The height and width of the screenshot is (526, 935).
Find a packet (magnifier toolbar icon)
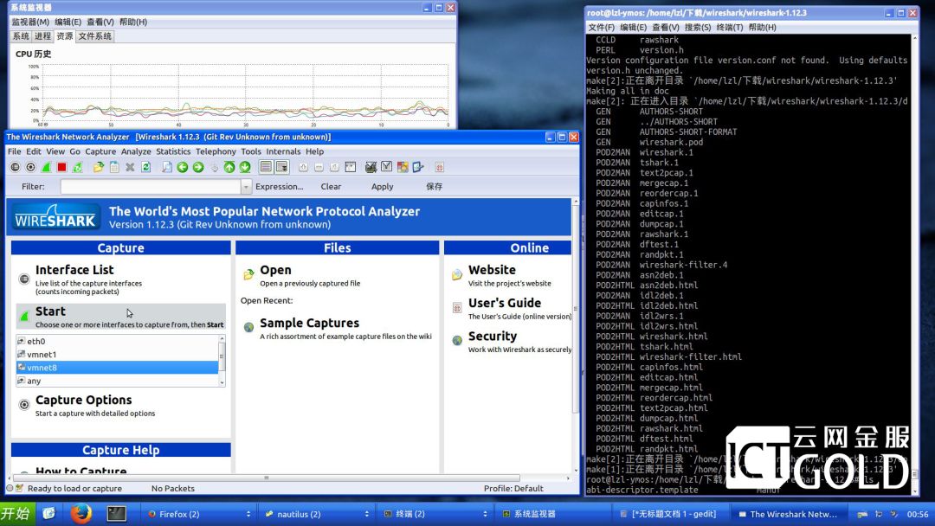[167, 167]
